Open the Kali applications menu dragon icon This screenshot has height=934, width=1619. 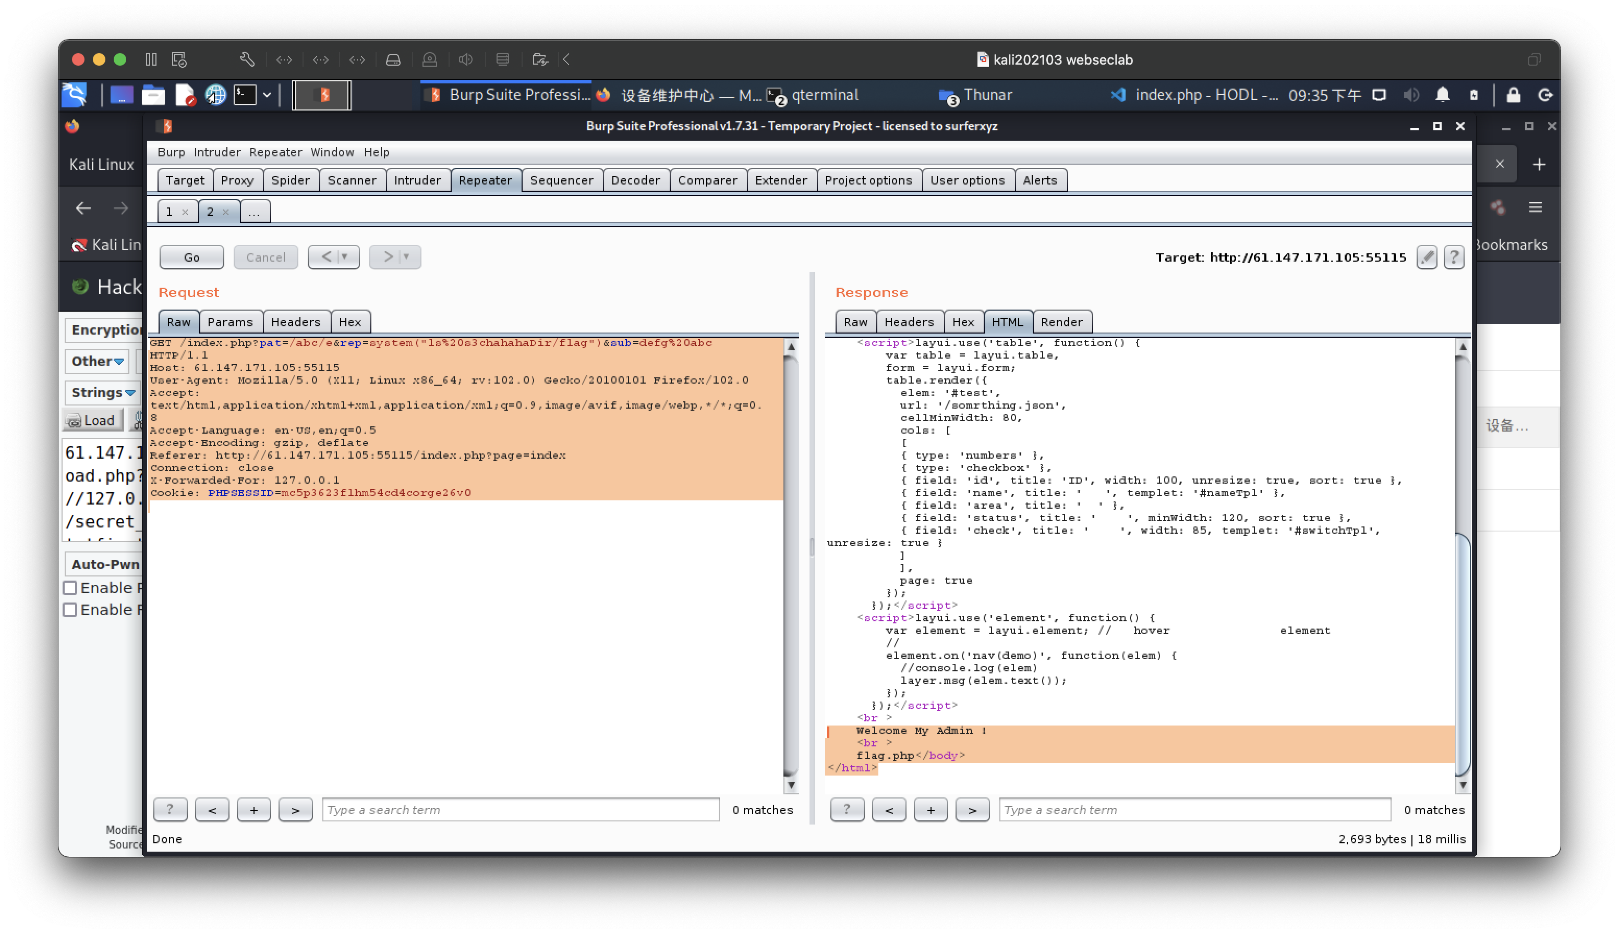tap(75, 95)
